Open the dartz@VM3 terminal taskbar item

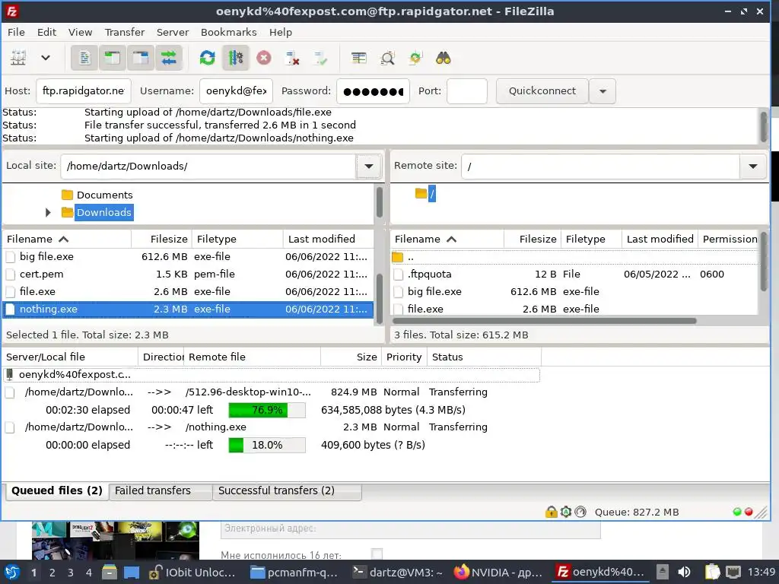click(x=397, y=572)
